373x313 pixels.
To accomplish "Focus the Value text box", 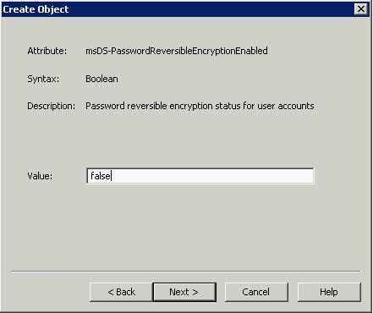I will [x=200, y=176].
